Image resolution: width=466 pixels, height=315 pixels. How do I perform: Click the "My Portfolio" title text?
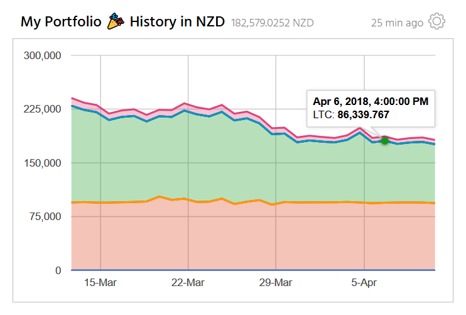tap(60, 22)
